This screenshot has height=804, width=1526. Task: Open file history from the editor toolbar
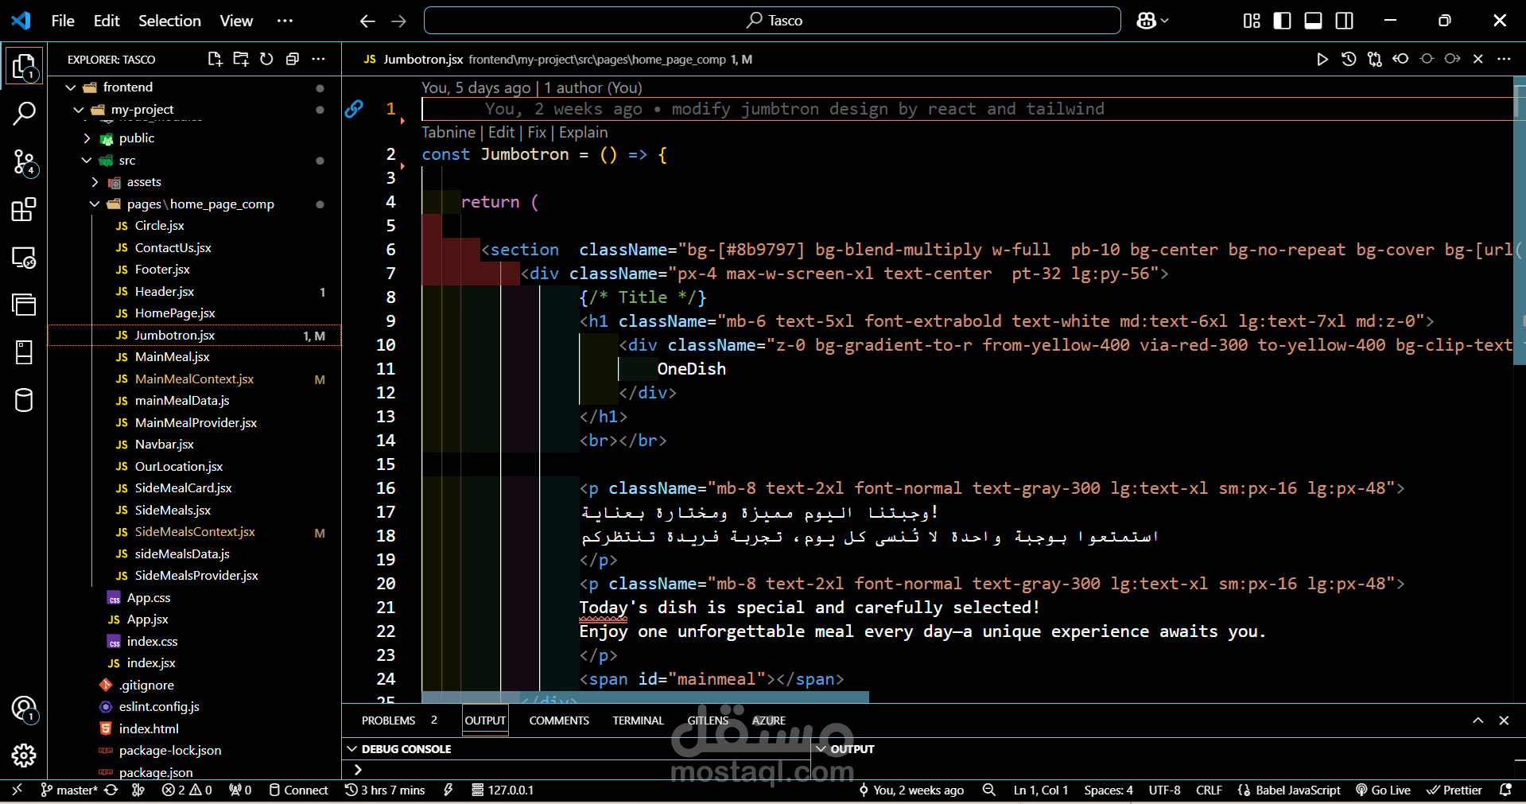pos(1349,59)
